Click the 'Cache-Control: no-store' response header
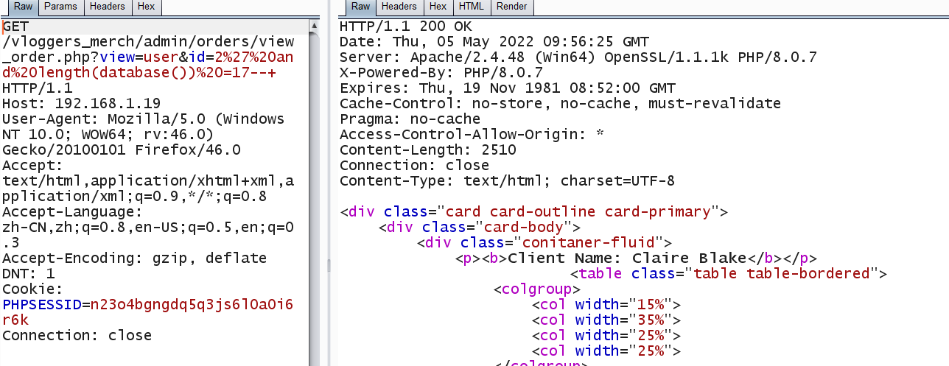This screenshot has width=949, height=366. [560, 103]
